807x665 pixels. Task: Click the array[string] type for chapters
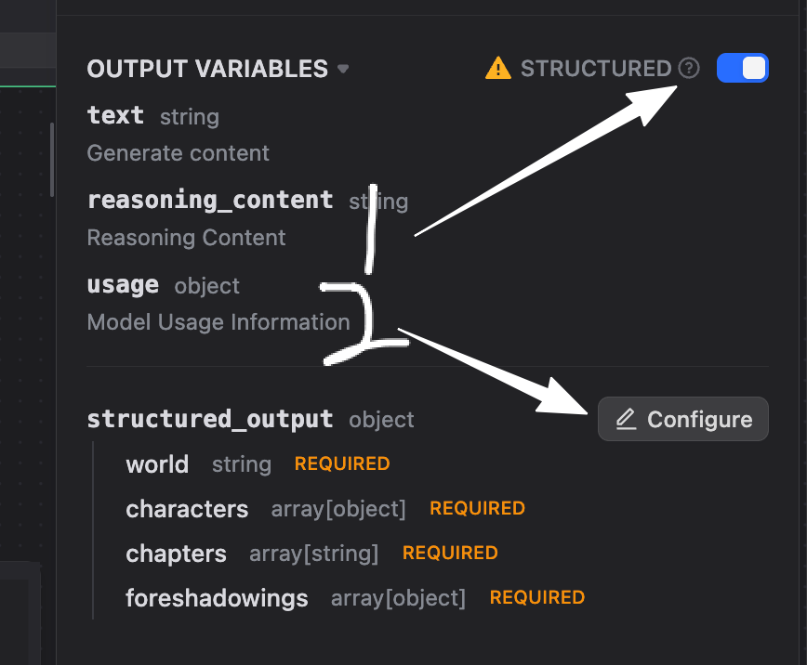(314, 554)
